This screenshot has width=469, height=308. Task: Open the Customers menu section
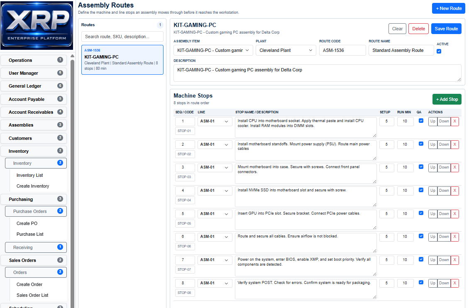coord(34,138)
